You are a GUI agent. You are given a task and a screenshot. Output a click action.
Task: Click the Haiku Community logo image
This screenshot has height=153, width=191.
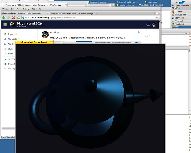[12, 24]
